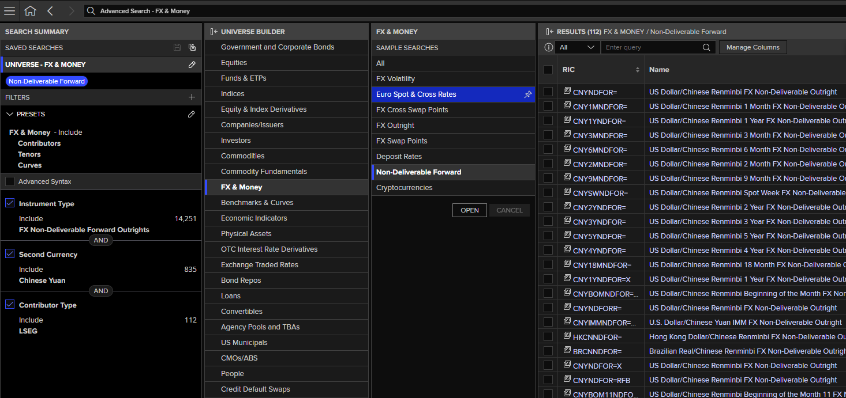Click the query info icon
The image size is (846, 398).
coord(549,47)
